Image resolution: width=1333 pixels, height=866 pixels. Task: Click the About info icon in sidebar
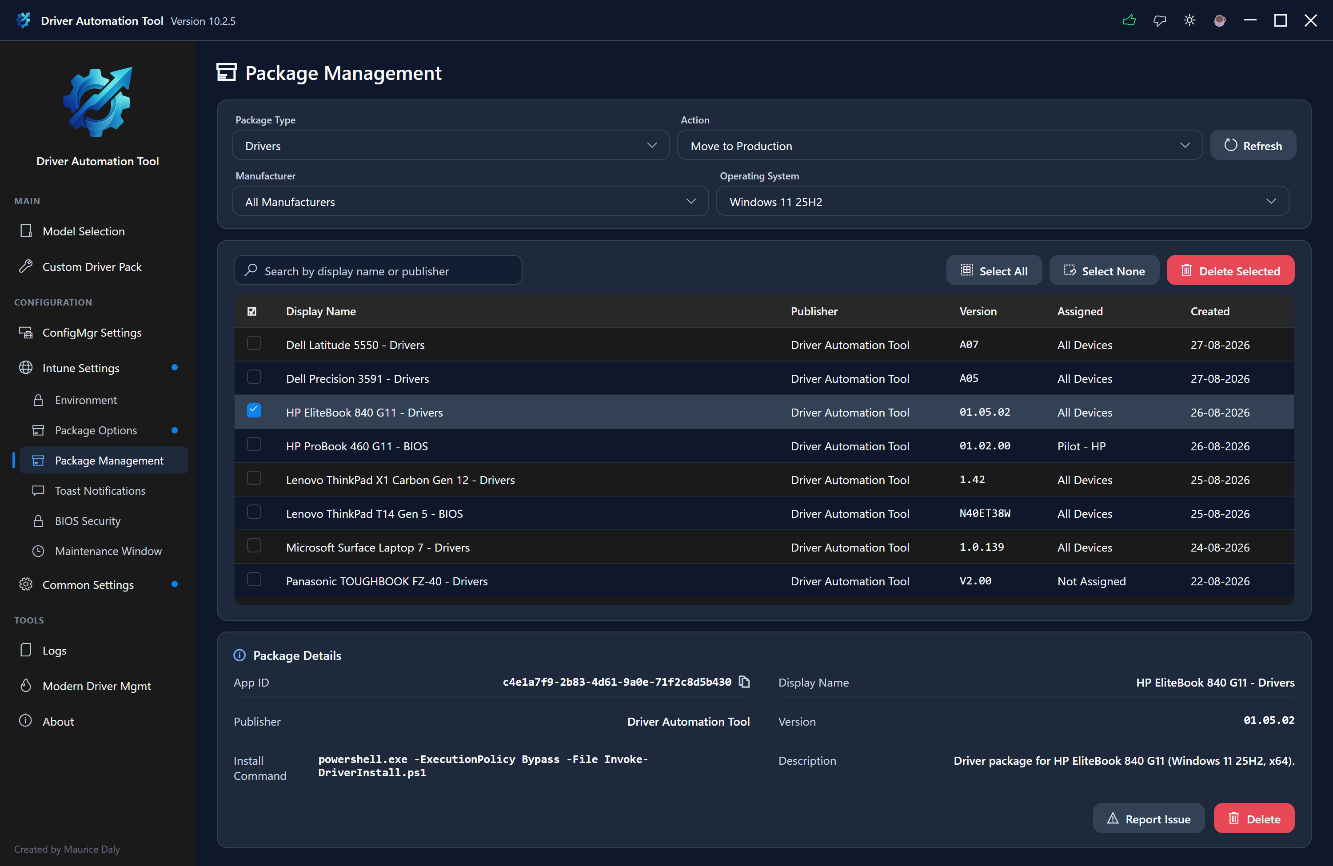coord(26,721)
